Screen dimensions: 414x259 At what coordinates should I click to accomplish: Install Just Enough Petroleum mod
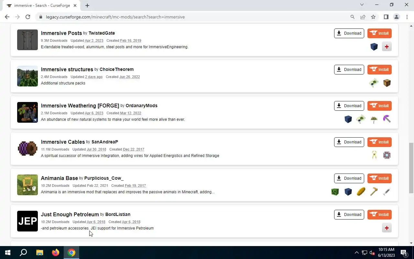pyautogui.click(x=379, y=215)
